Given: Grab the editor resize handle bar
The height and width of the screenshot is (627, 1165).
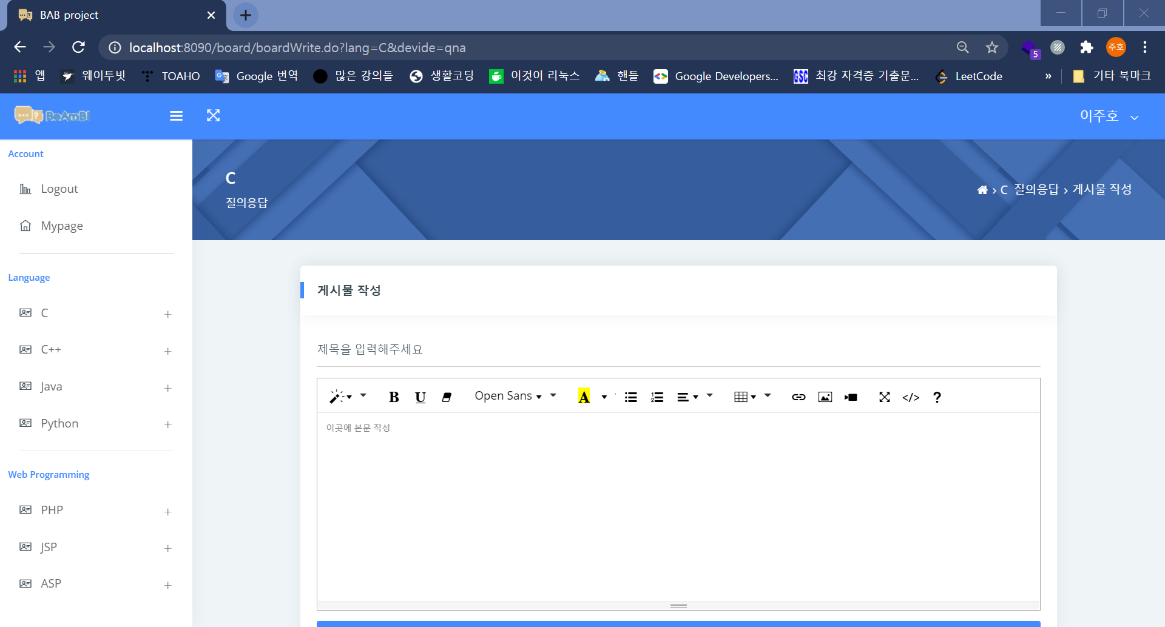Looking at the screenshot, I should coord(678,606).
